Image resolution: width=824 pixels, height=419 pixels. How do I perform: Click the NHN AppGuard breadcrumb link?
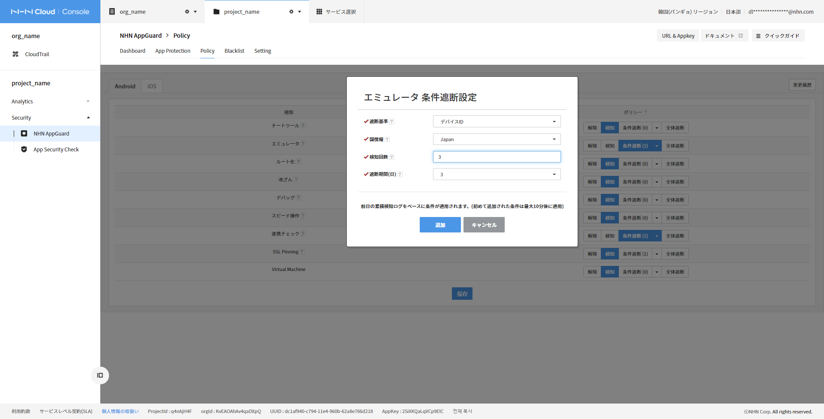(x=141, y=36)
